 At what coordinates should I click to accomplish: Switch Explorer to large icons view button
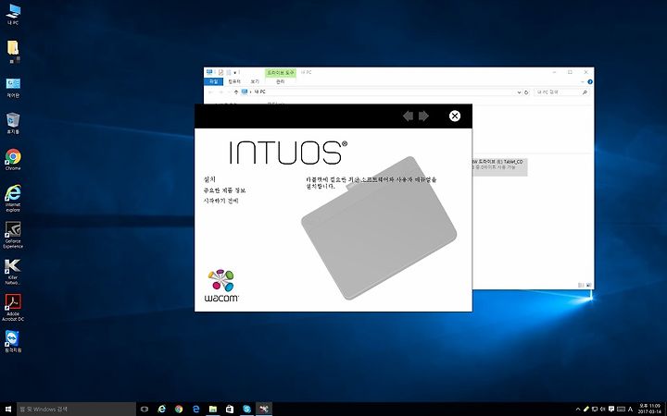pyautogui.click(x=589, y=286)
